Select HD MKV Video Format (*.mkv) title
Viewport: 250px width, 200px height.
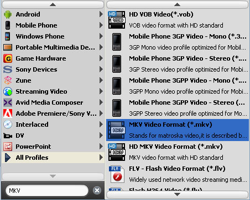pos(176,147)
